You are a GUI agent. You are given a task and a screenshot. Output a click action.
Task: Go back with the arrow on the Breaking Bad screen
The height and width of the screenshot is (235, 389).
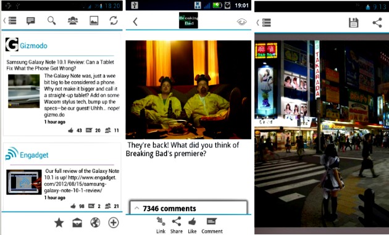click(135, 22)
